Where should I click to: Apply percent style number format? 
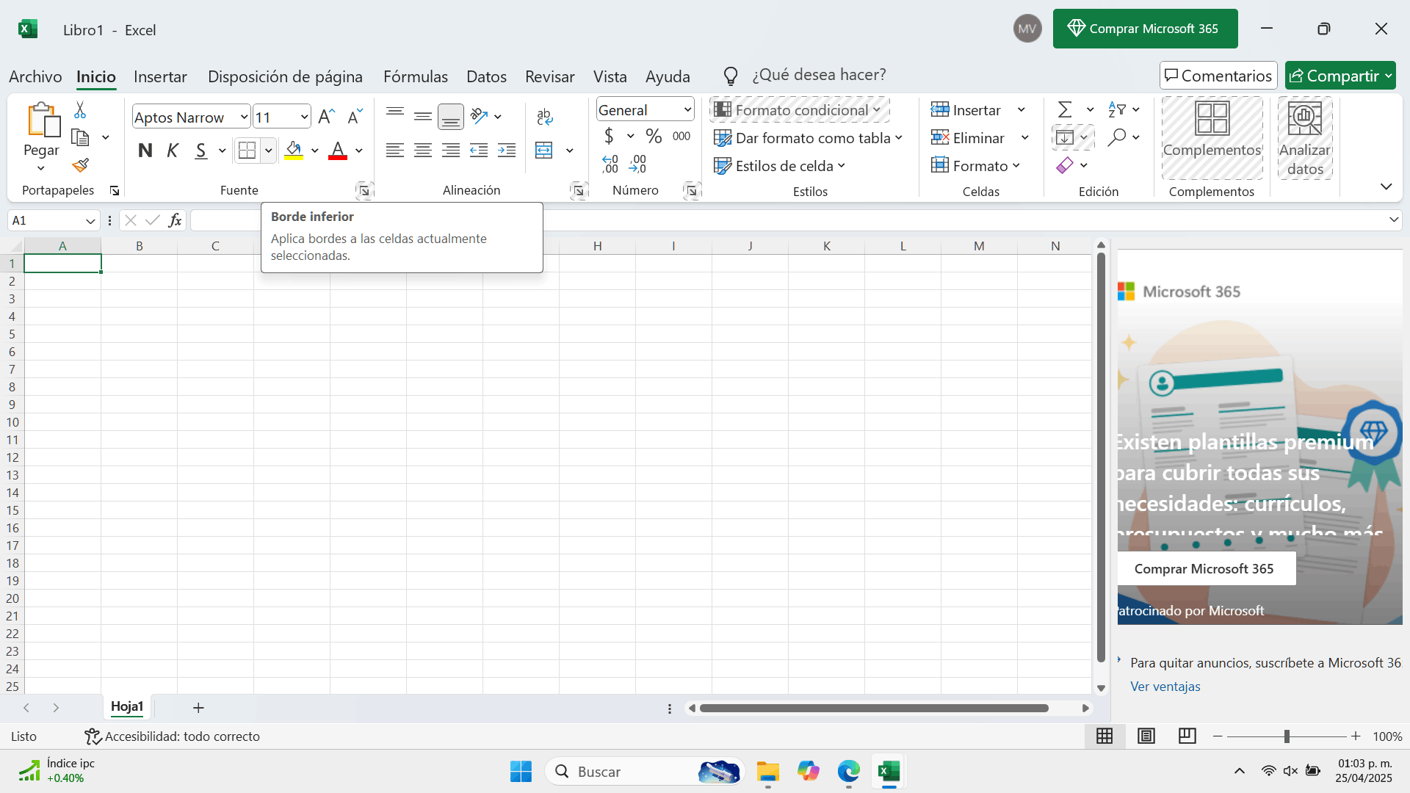(x=654, y=137)
